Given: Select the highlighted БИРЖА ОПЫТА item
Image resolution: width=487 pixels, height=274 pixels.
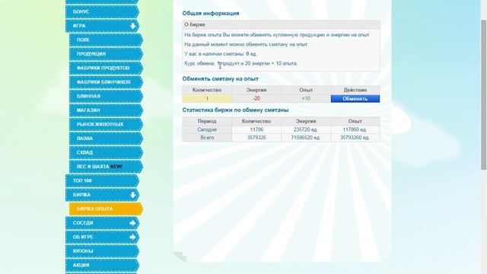Looking at the screenshot, I should pos(106,209).
